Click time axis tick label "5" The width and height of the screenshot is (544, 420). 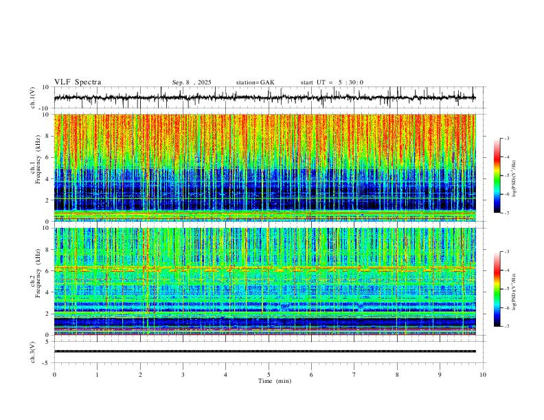[269, 375]
